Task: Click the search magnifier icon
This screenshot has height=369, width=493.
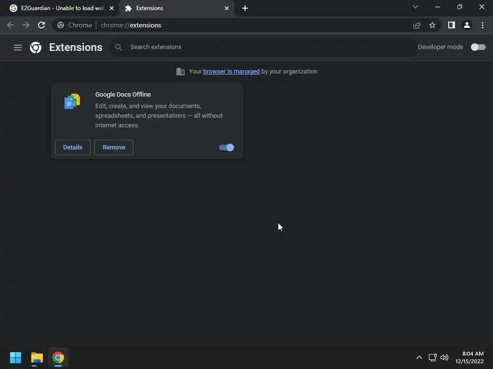Action: point(118,48)
